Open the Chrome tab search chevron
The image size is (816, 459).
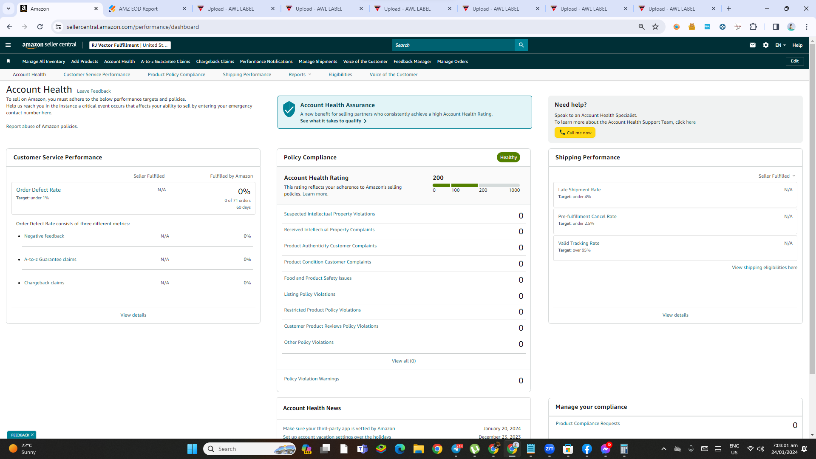pos(8,8)
